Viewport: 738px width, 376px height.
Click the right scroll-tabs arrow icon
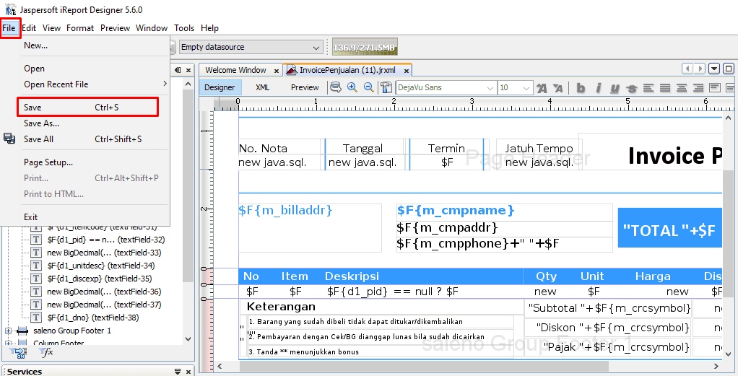tap(700, 69)
